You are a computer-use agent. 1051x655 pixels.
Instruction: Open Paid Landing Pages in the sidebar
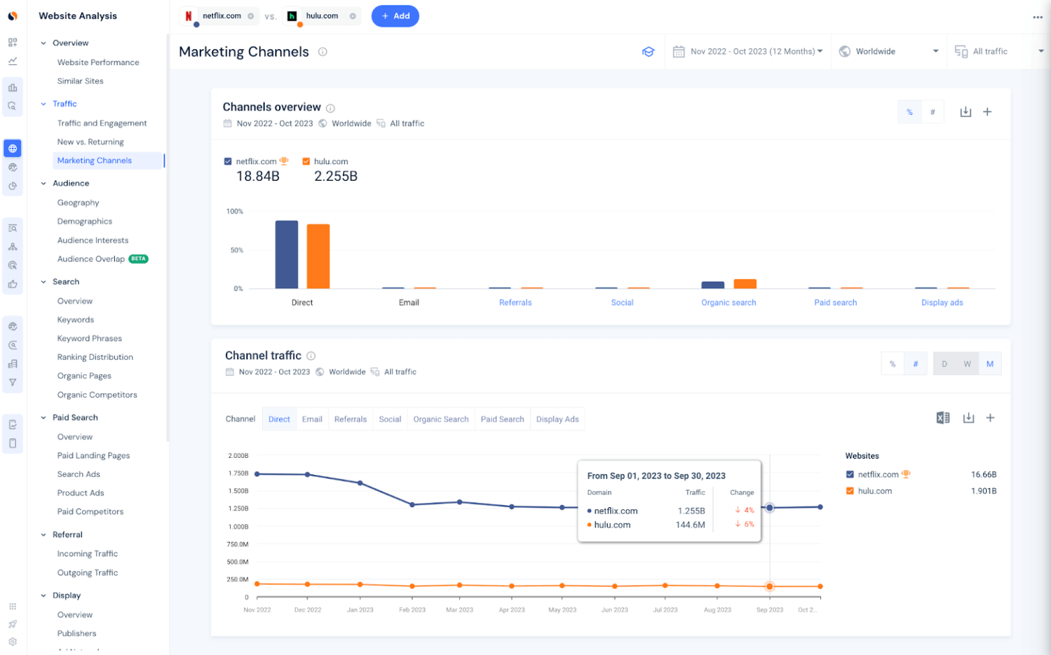click(93, 455)
